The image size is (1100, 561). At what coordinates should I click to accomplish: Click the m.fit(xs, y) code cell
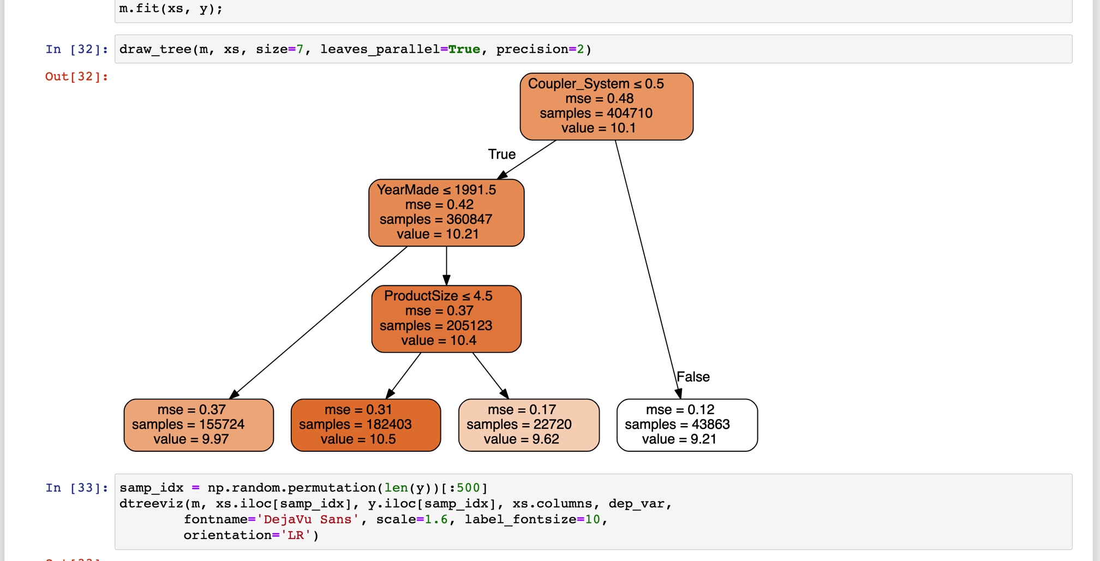click(169, 8)
